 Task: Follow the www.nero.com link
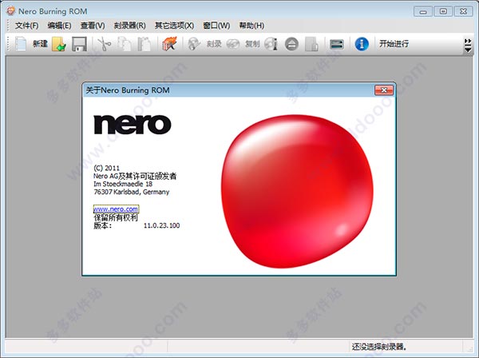pyautogui.click(x=116, y=209)
